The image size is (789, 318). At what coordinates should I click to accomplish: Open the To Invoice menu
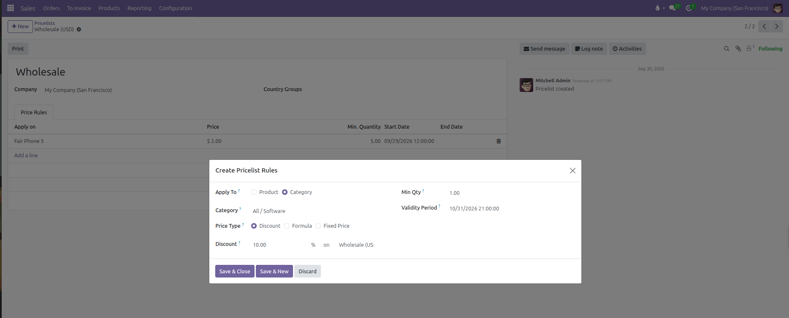(x=79, y=8)
